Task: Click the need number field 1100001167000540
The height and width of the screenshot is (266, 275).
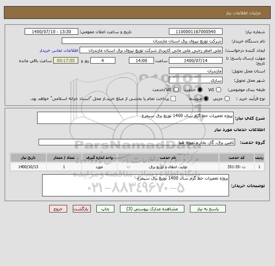Action: point(196,31)
